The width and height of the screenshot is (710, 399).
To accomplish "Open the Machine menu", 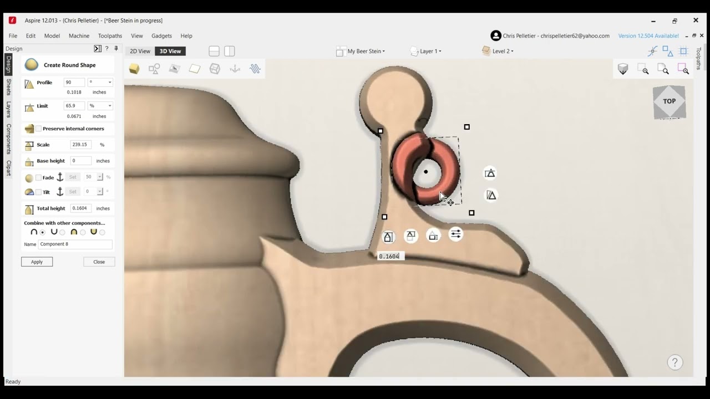I will [x=79, y=35].
